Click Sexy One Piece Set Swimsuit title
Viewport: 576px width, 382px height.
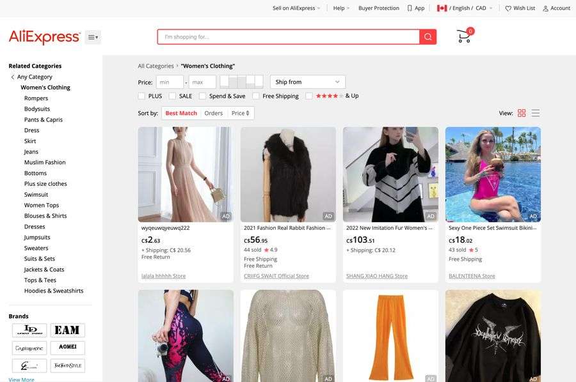pyautogui.click(x=492, y=228)
